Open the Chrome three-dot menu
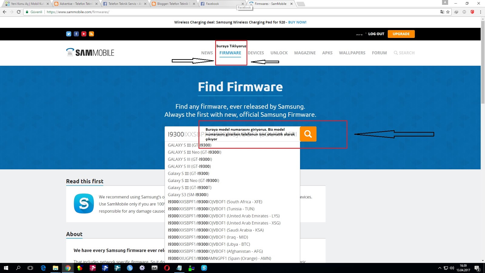 (480, 12)
